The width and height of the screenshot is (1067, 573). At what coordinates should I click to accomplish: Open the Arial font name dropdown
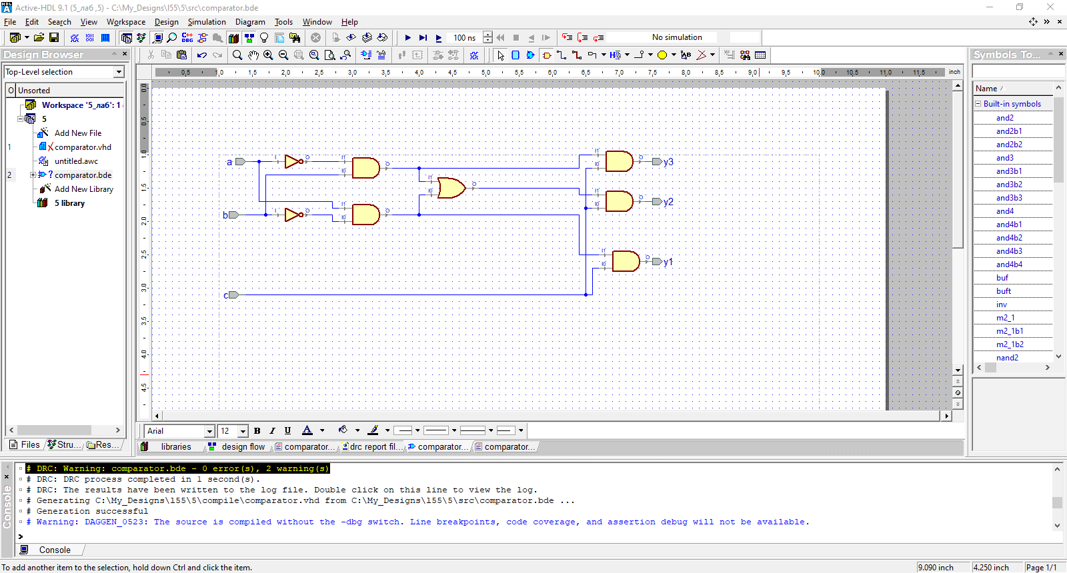pyautogui.click(x=209, y=431)
